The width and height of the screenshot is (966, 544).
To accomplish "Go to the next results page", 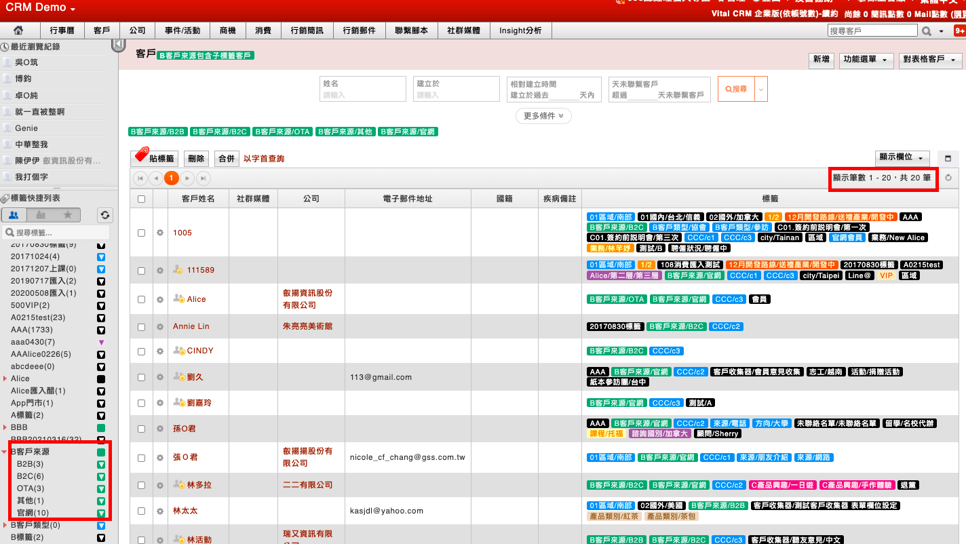I will tap(188, 178).
